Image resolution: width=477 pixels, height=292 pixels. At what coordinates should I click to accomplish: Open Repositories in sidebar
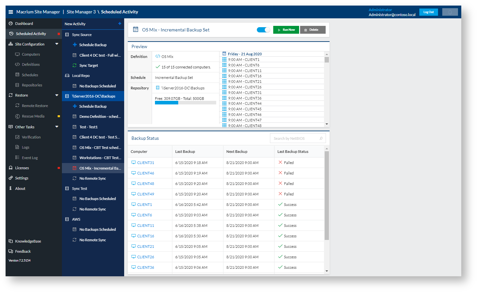point(32,85)
